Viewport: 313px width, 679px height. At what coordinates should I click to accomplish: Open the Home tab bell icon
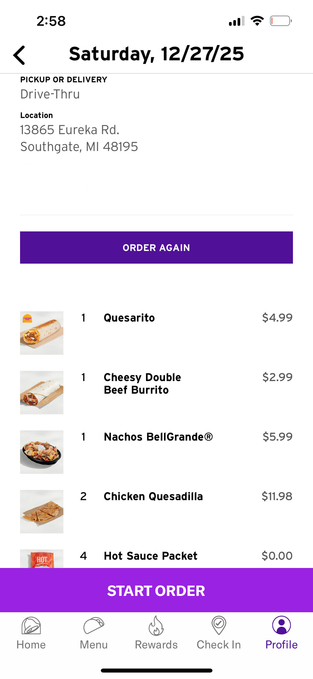click(31, 625)
